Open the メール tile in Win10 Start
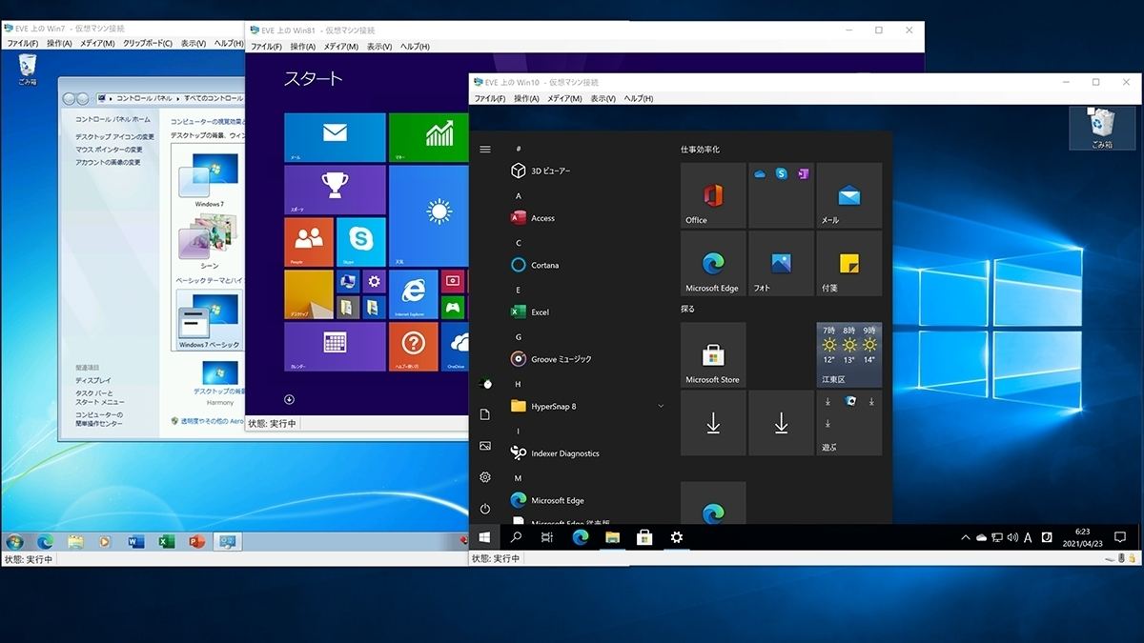Image resolution: width=1144 pixels, height=643 pixels. pos(848,195)
